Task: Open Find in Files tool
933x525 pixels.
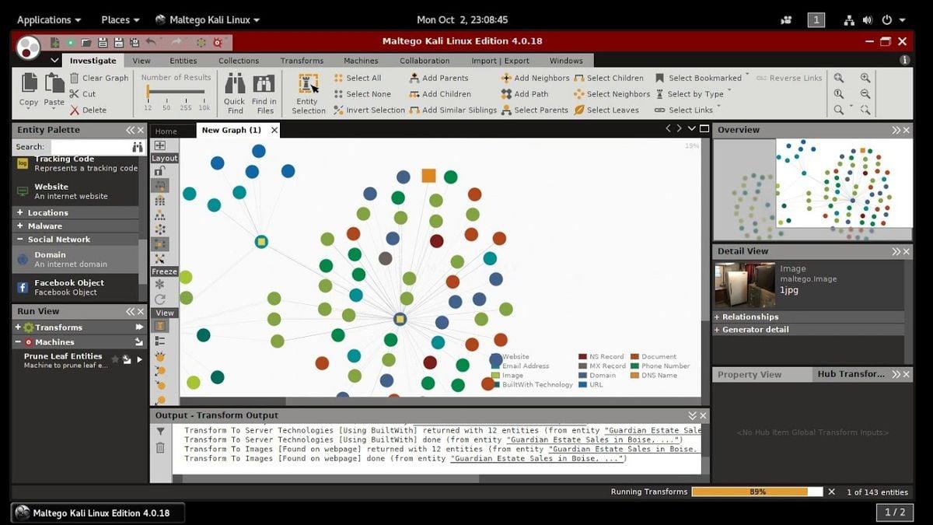Action: (x=264, y=84)
